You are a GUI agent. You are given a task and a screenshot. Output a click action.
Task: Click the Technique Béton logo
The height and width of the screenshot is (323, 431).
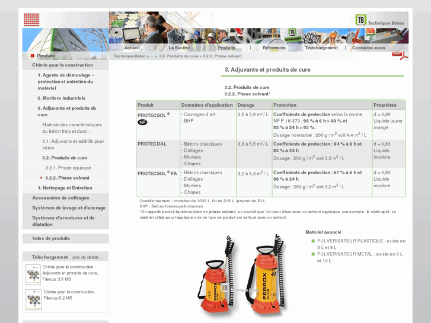(x=379, y=20)
